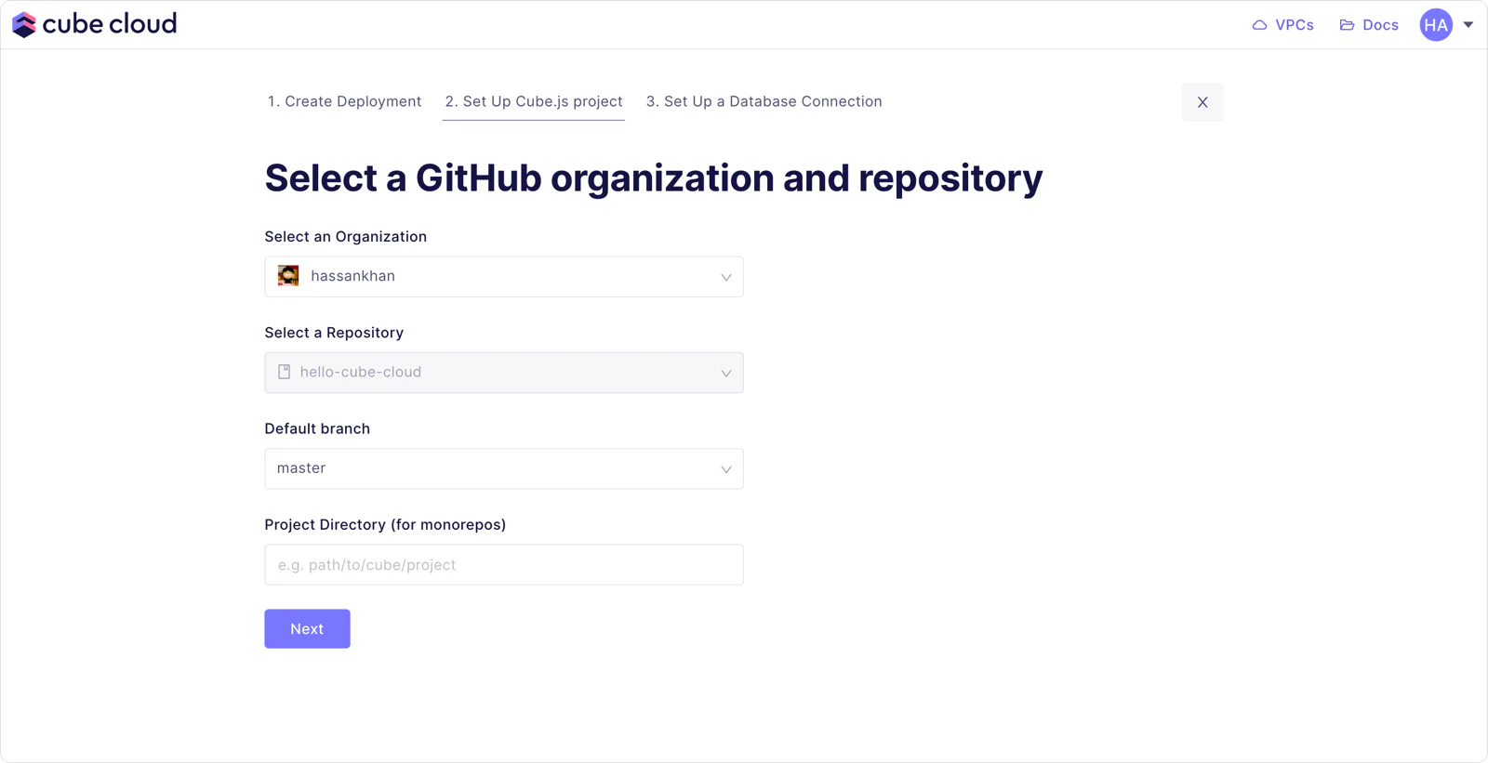Click the Organization dropdown chevron
Screen dimensions: 1488x763
[x=726, y=277]
